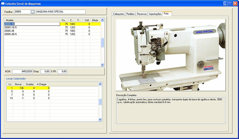Click code cell 1003
The image size is (239, 139).
coord(72,24)
